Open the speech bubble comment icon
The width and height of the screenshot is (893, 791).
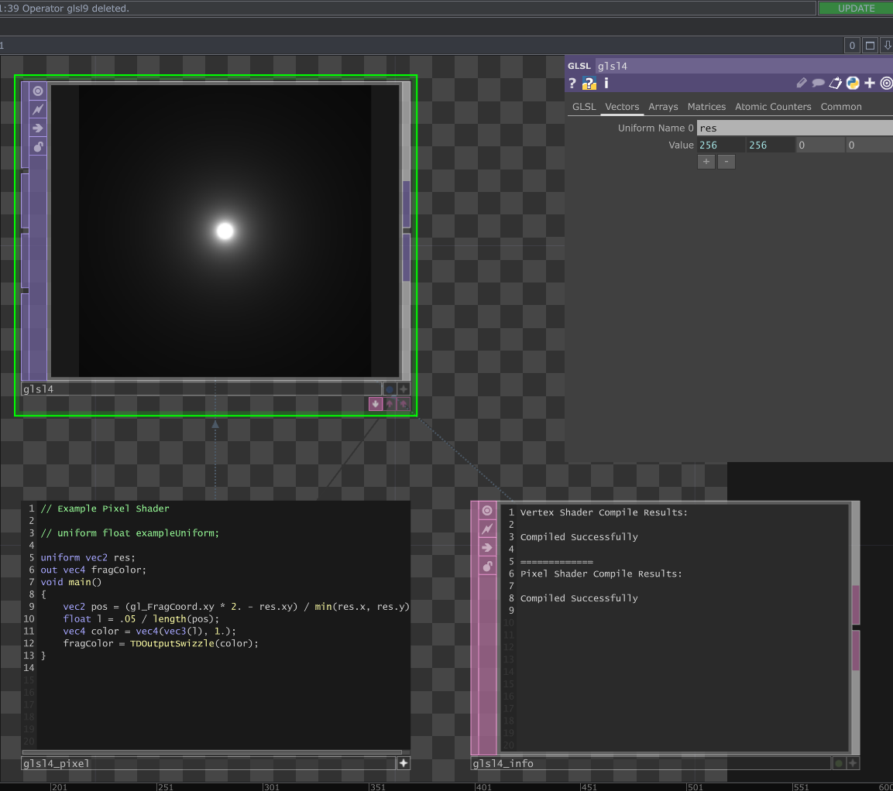(818, 84)
